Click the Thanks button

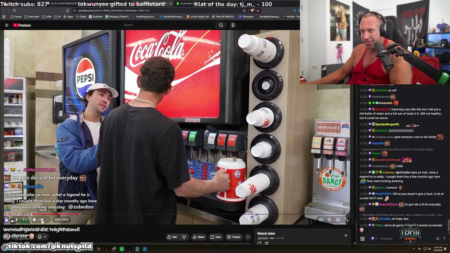234,237
